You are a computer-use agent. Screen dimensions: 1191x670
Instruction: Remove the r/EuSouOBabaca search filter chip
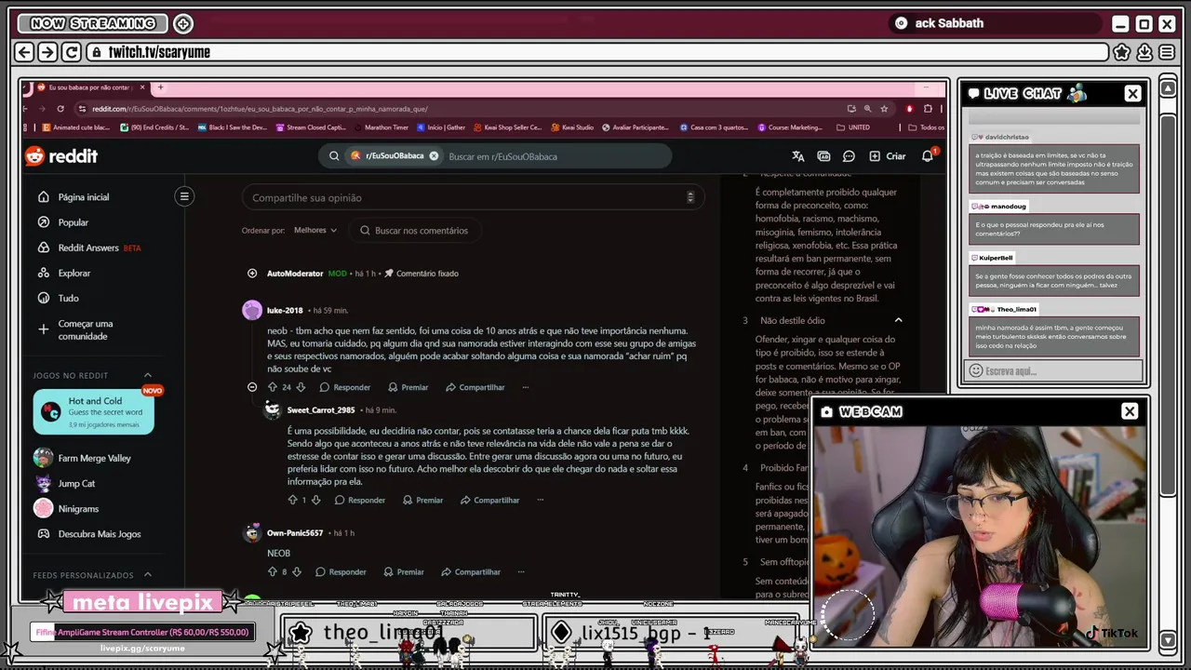(x=434, y=156)
